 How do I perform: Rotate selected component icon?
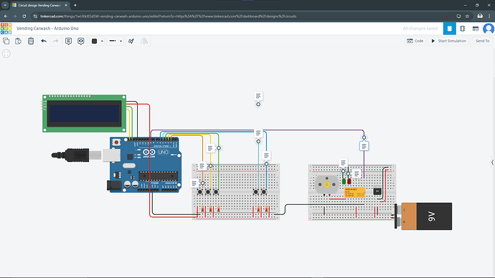(131, 41)
